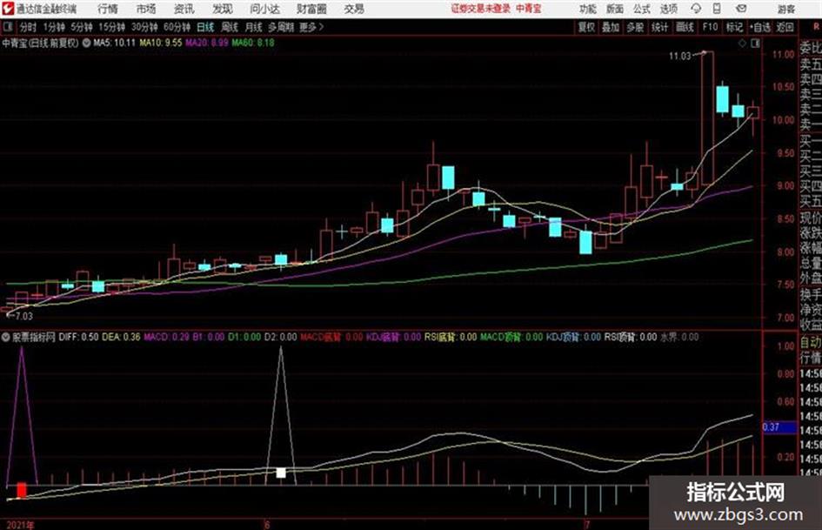Click the 游客 guest account label
The image size is (822, 530).
click(785, 9)
